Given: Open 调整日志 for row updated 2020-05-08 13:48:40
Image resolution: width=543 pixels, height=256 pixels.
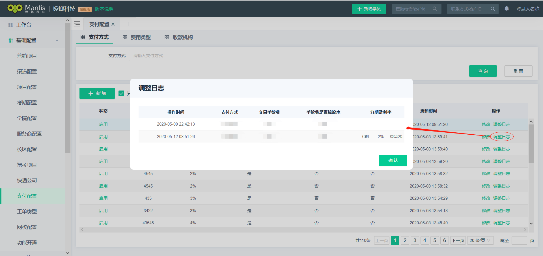Looking at the screenshot, I should (502, 223).
